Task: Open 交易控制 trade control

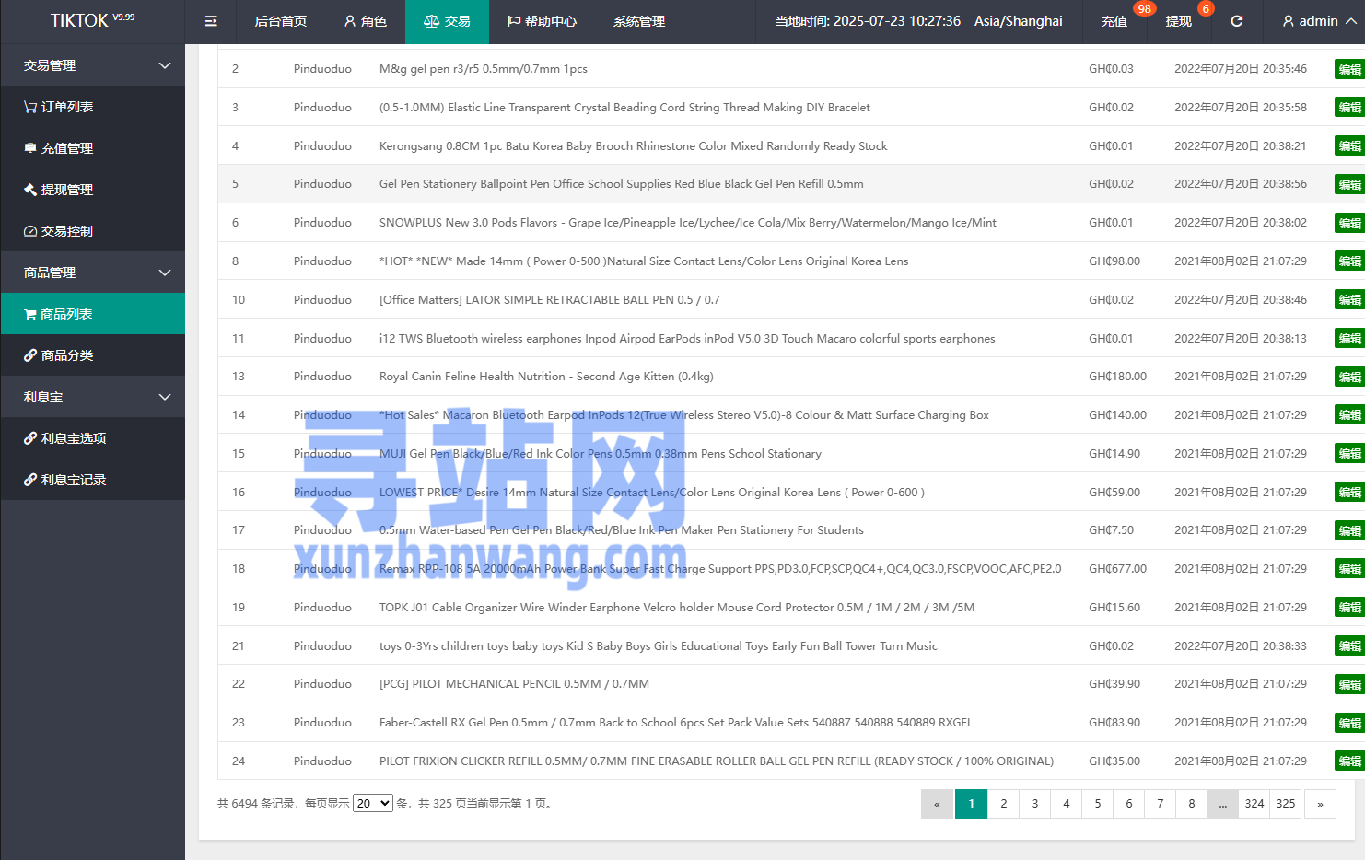Action: [92, 231]
